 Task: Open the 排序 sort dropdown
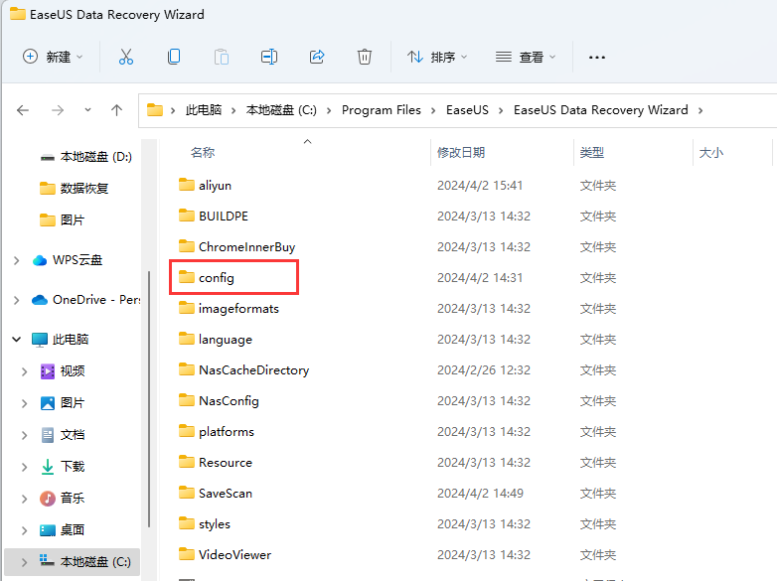click(x=437, y=57)
